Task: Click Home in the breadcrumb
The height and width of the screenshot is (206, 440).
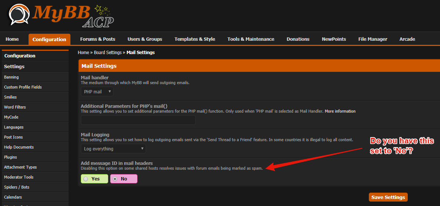Action: 83,53
